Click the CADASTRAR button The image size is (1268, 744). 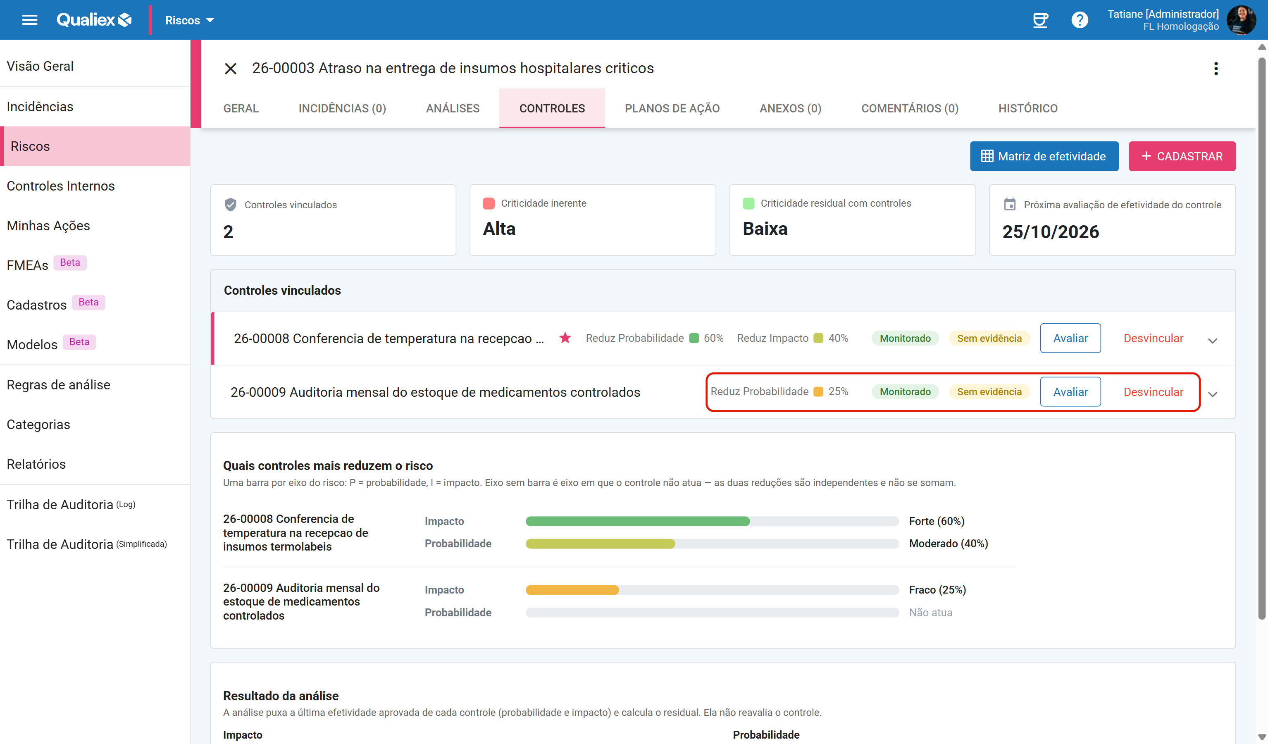tap(1182, 156)
